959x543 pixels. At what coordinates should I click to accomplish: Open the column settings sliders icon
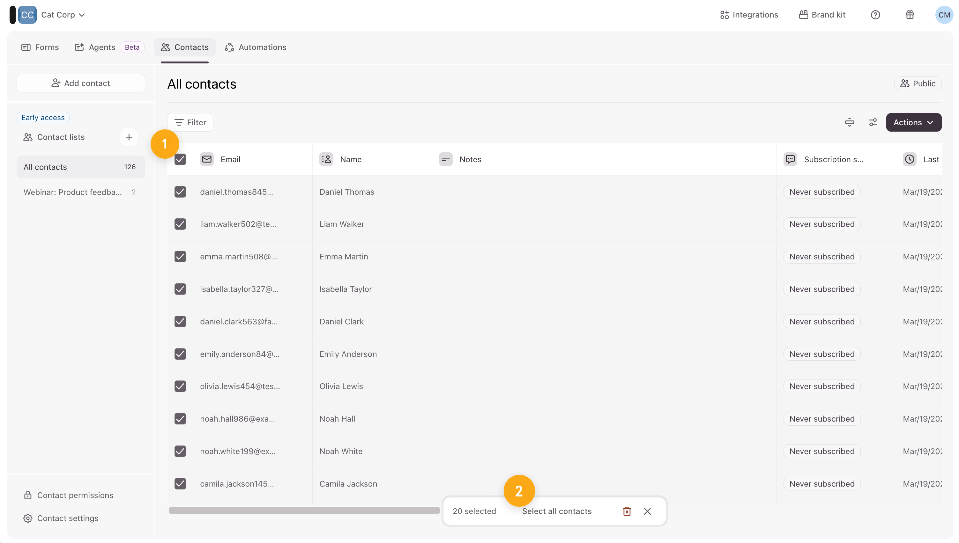pos(873,122)
